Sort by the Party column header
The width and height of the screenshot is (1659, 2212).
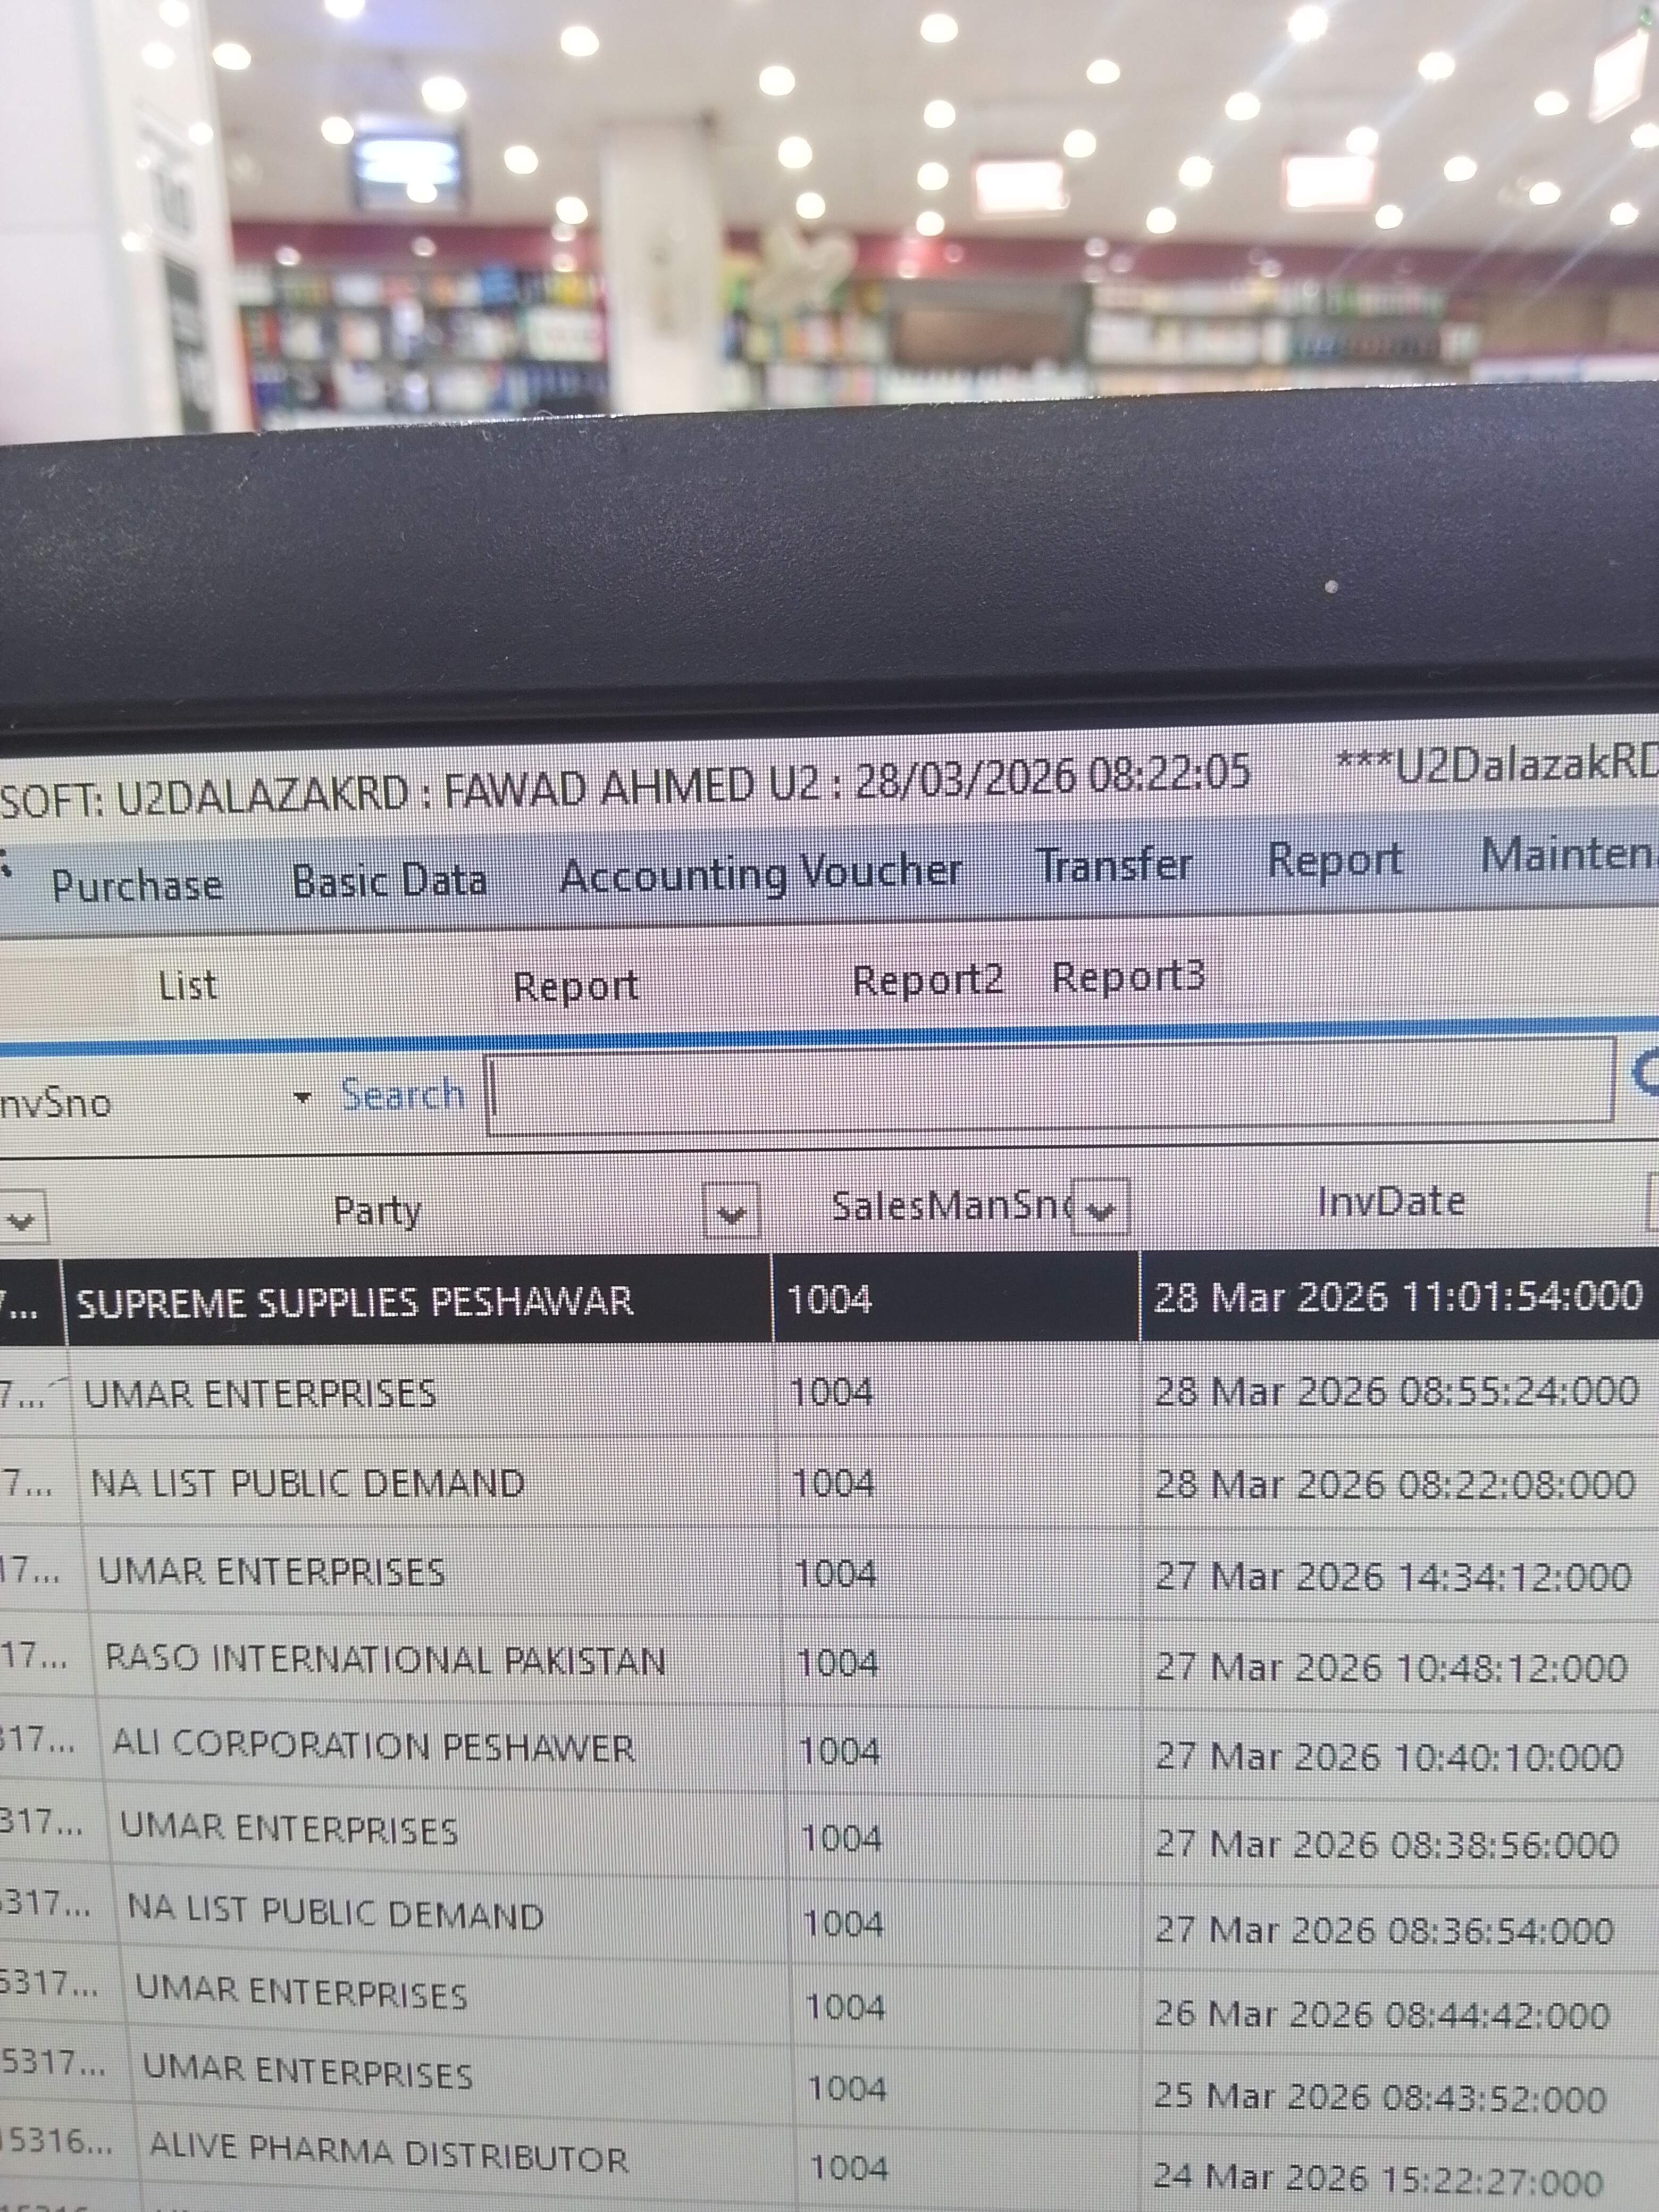tap(377, 1212)
